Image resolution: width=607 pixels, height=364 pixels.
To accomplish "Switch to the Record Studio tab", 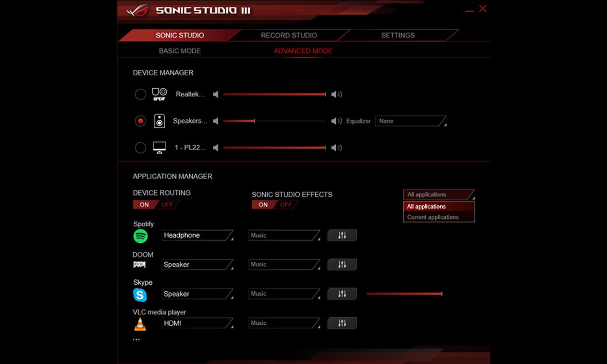I will coord(289,35).
